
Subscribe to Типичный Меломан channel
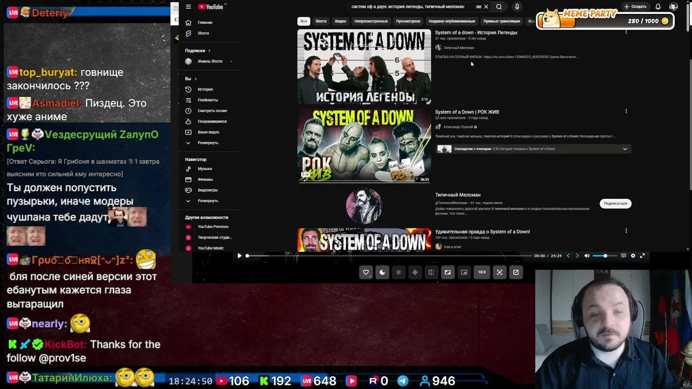615,203
